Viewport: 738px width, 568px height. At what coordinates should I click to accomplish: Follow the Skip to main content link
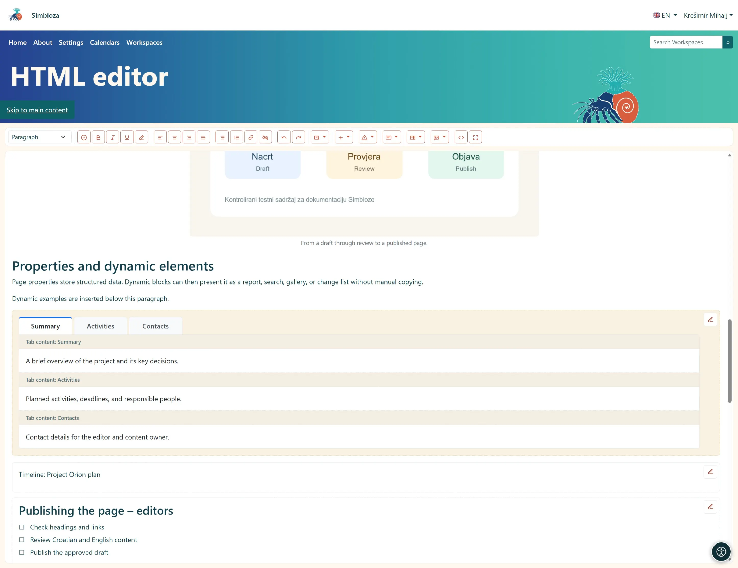(37, 110)
